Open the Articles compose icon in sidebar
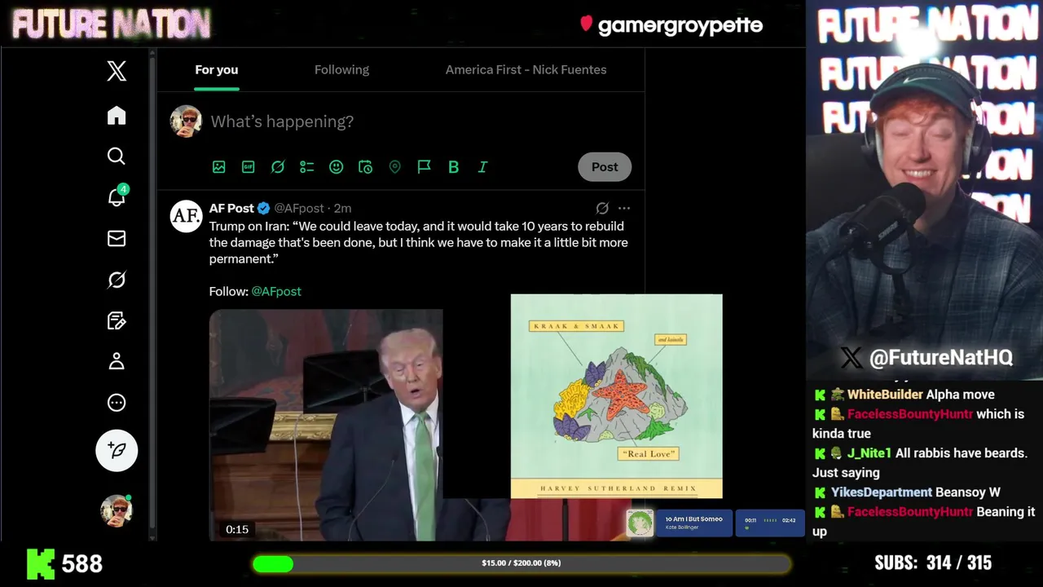 pyautogui.click(x=117, y=320)
